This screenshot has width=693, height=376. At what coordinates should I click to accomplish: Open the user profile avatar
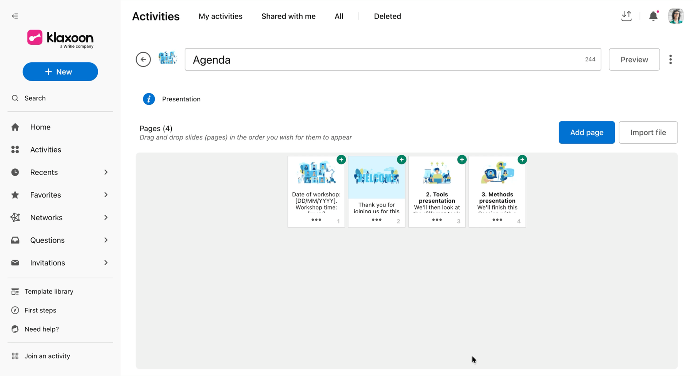coord(676,16)
